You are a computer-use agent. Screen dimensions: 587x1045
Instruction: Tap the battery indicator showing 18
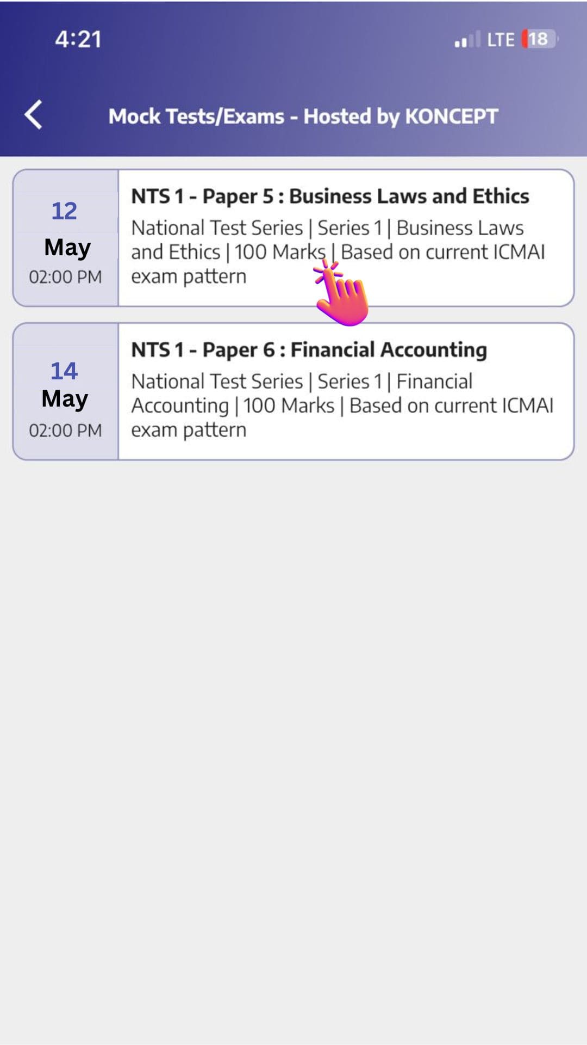[x=539, y=39]
